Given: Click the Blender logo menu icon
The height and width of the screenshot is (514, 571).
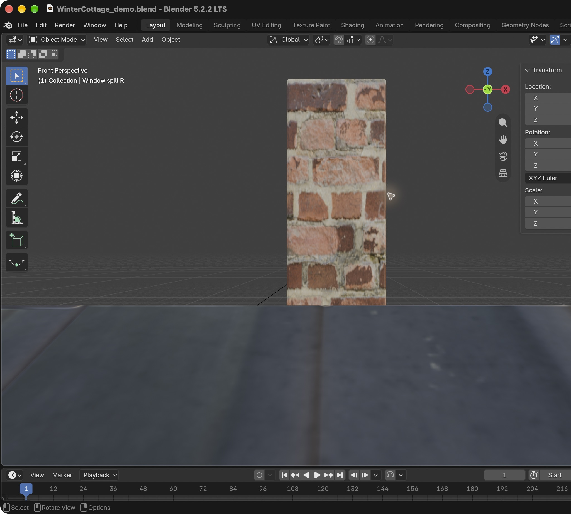Looking at the screenshot, I should tap(8, 25).
